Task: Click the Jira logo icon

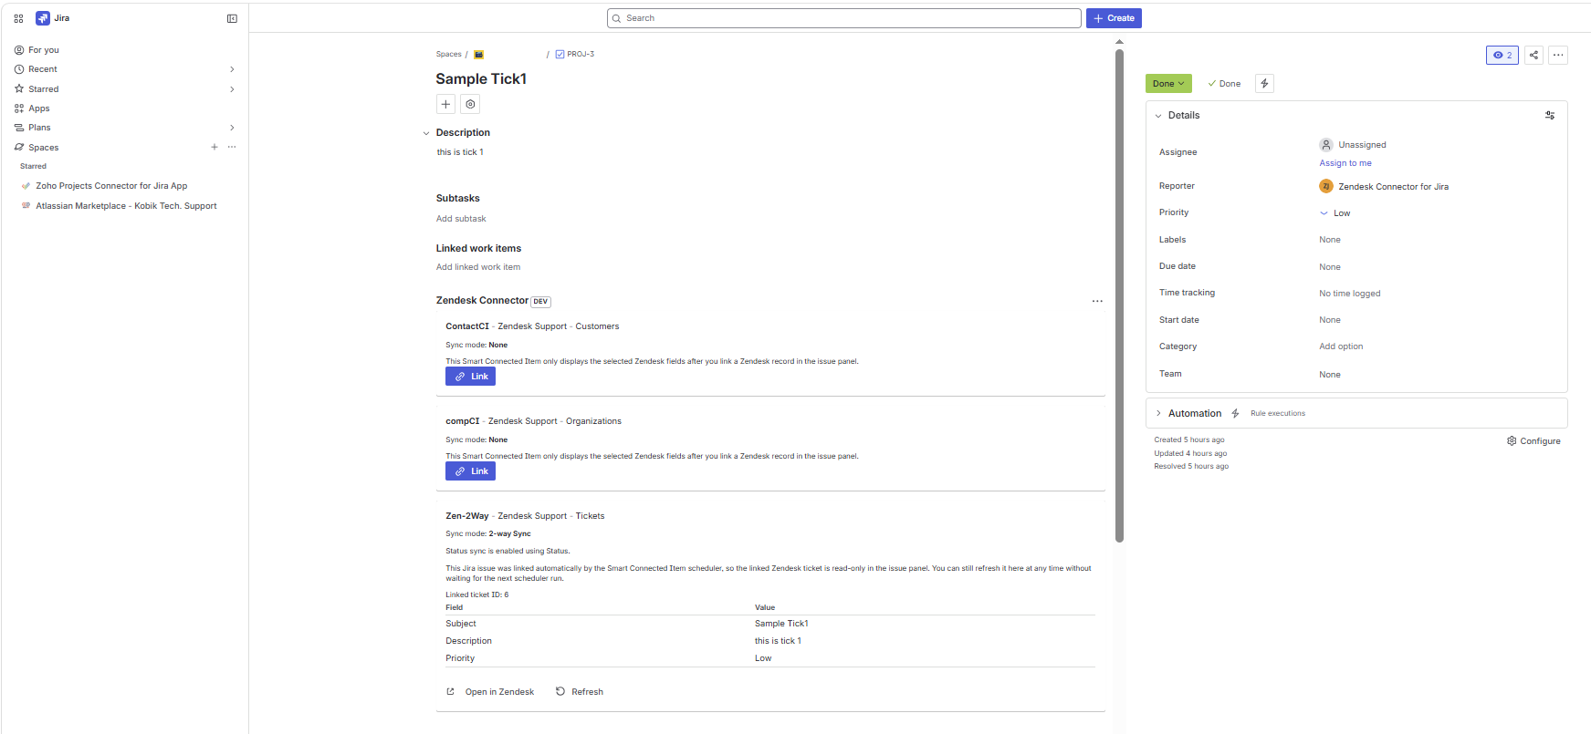Action: pyautogui.click(x=43, y=18)
